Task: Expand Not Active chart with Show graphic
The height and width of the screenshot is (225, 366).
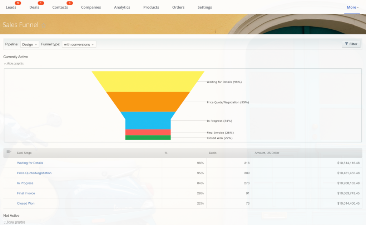Action: point(15,222)
